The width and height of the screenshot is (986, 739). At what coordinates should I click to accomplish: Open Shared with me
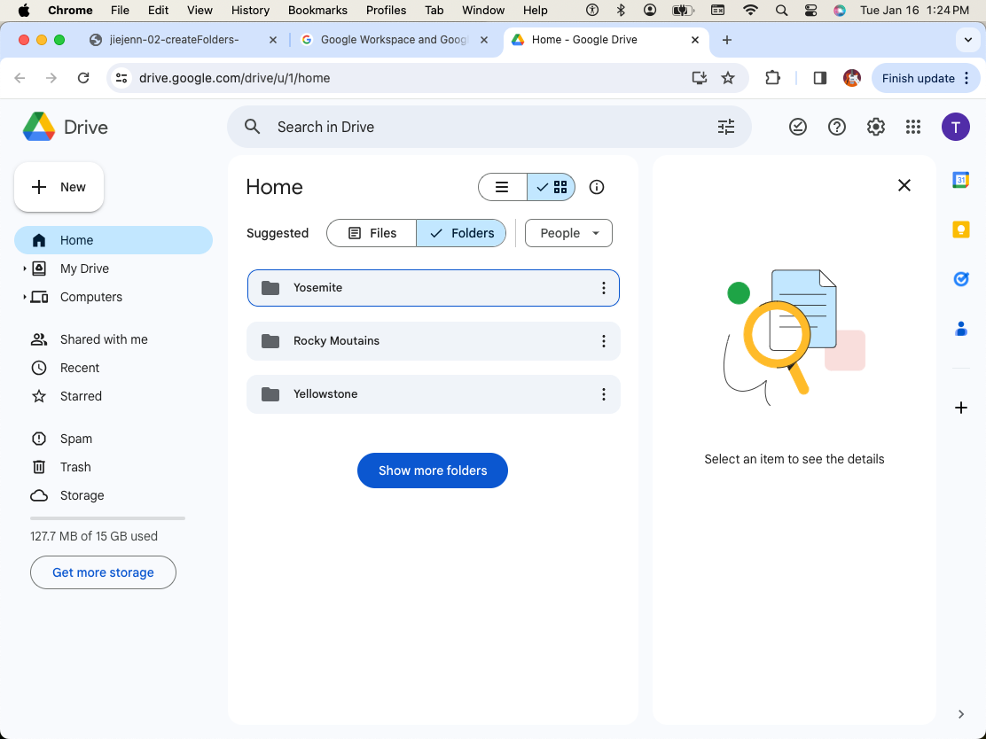click(x=113, y=339)
